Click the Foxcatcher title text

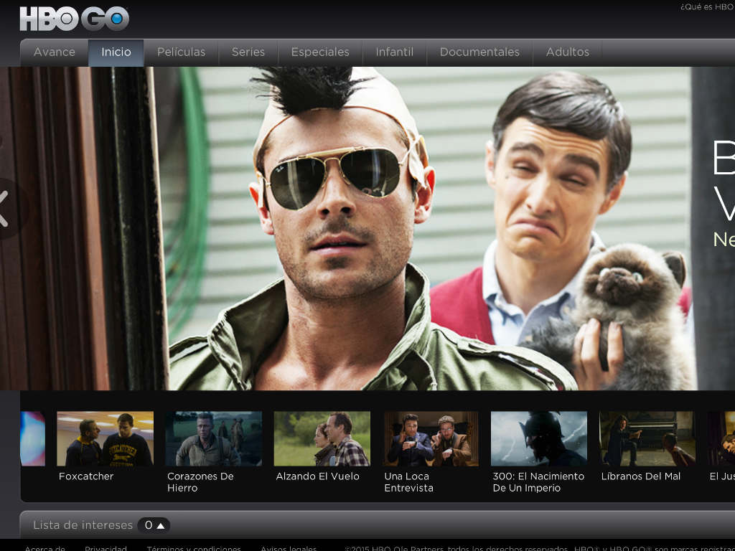pos(86,476)
